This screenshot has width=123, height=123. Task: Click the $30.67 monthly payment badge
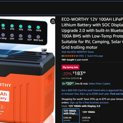tap(69, 84)
